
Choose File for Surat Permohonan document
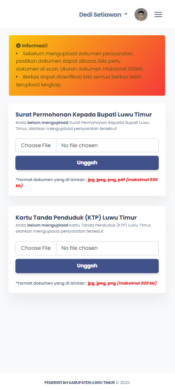36,145
